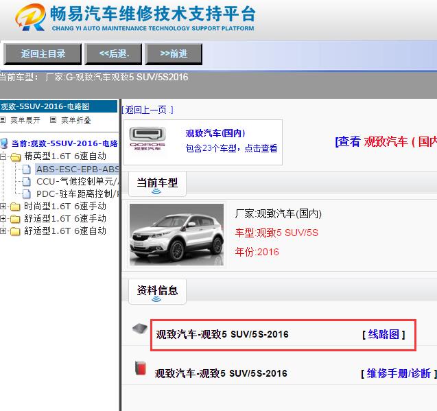Click the gray chip icon beside 线路图 row
Viewport: 437px width, 411px height.
point(140,328)
